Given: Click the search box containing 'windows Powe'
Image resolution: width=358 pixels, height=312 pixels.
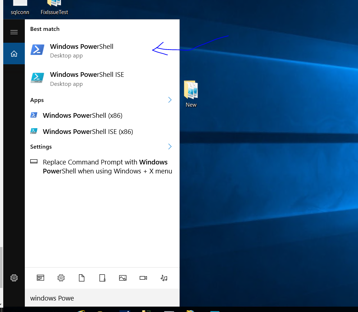Looking at the screenshot, I should point(102,298).
